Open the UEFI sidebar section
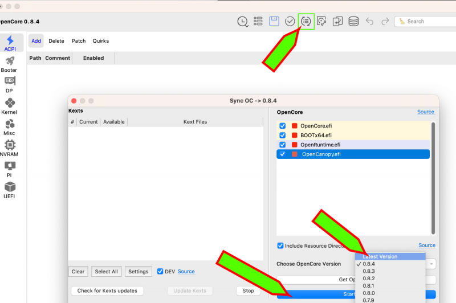 coord(9,190)
